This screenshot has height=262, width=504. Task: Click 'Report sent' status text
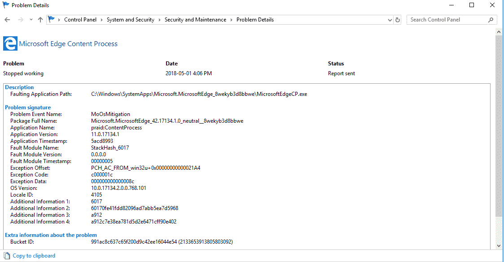coord(342,73)
